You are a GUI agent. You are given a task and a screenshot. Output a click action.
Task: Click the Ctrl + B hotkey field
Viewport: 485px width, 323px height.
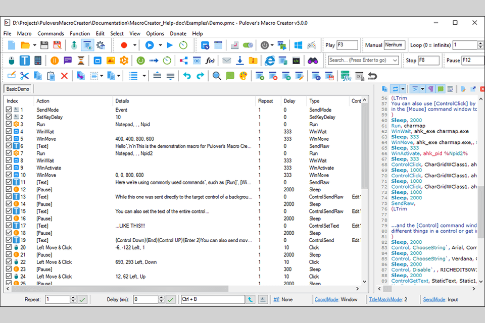[x=213, y=299]
